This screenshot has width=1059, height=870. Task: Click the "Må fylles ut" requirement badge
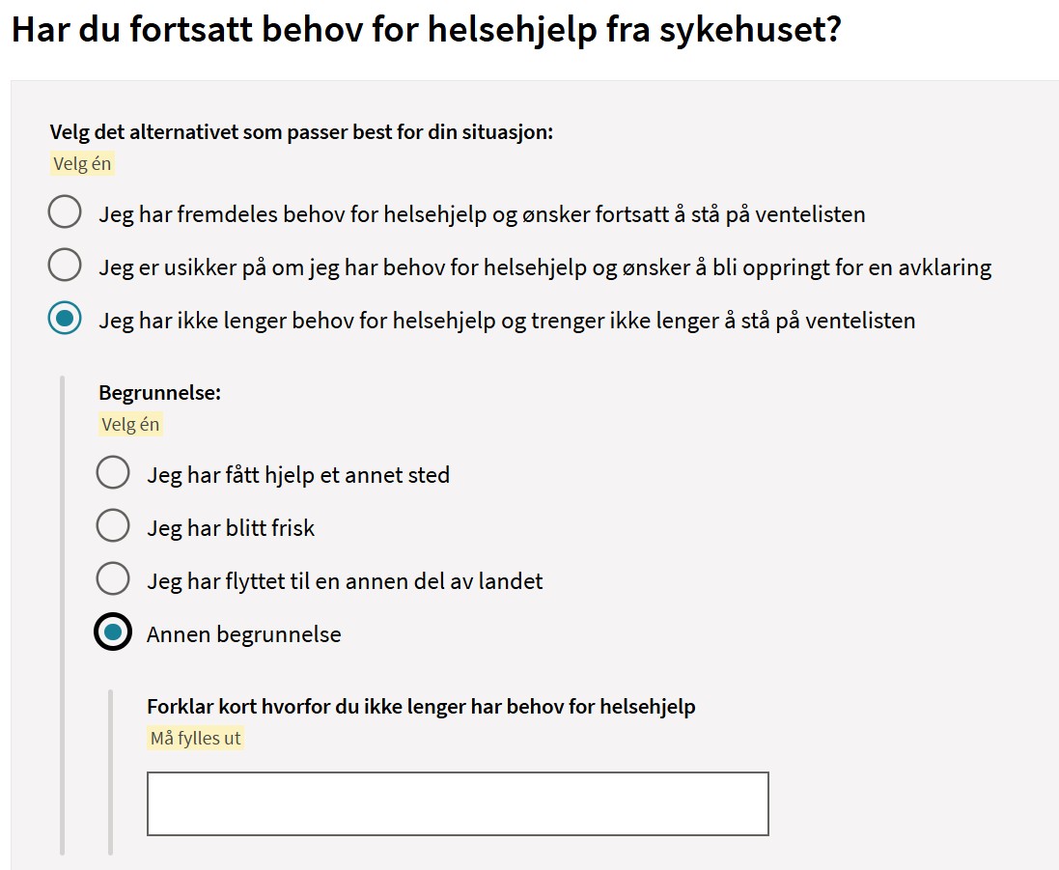195,738
